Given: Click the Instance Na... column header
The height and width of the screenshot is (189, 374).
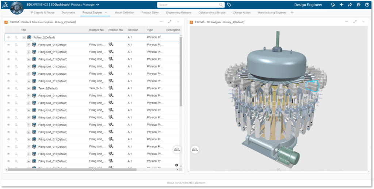Looking at the screenshot, I should tap(98, 30).
